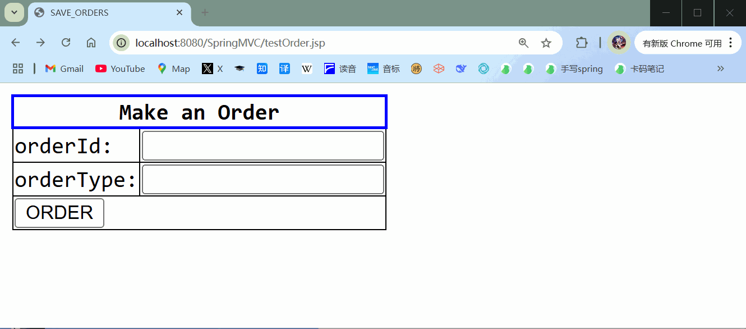The width and height of the screenshot is (746, 329).
Task: Open the browser home page
Action: pos(91,43)
